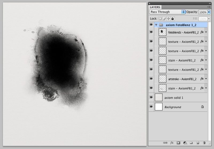The width and height of the screenshot is (214, 149).
Task: Add a layer mask
Action: click(178, 143)
